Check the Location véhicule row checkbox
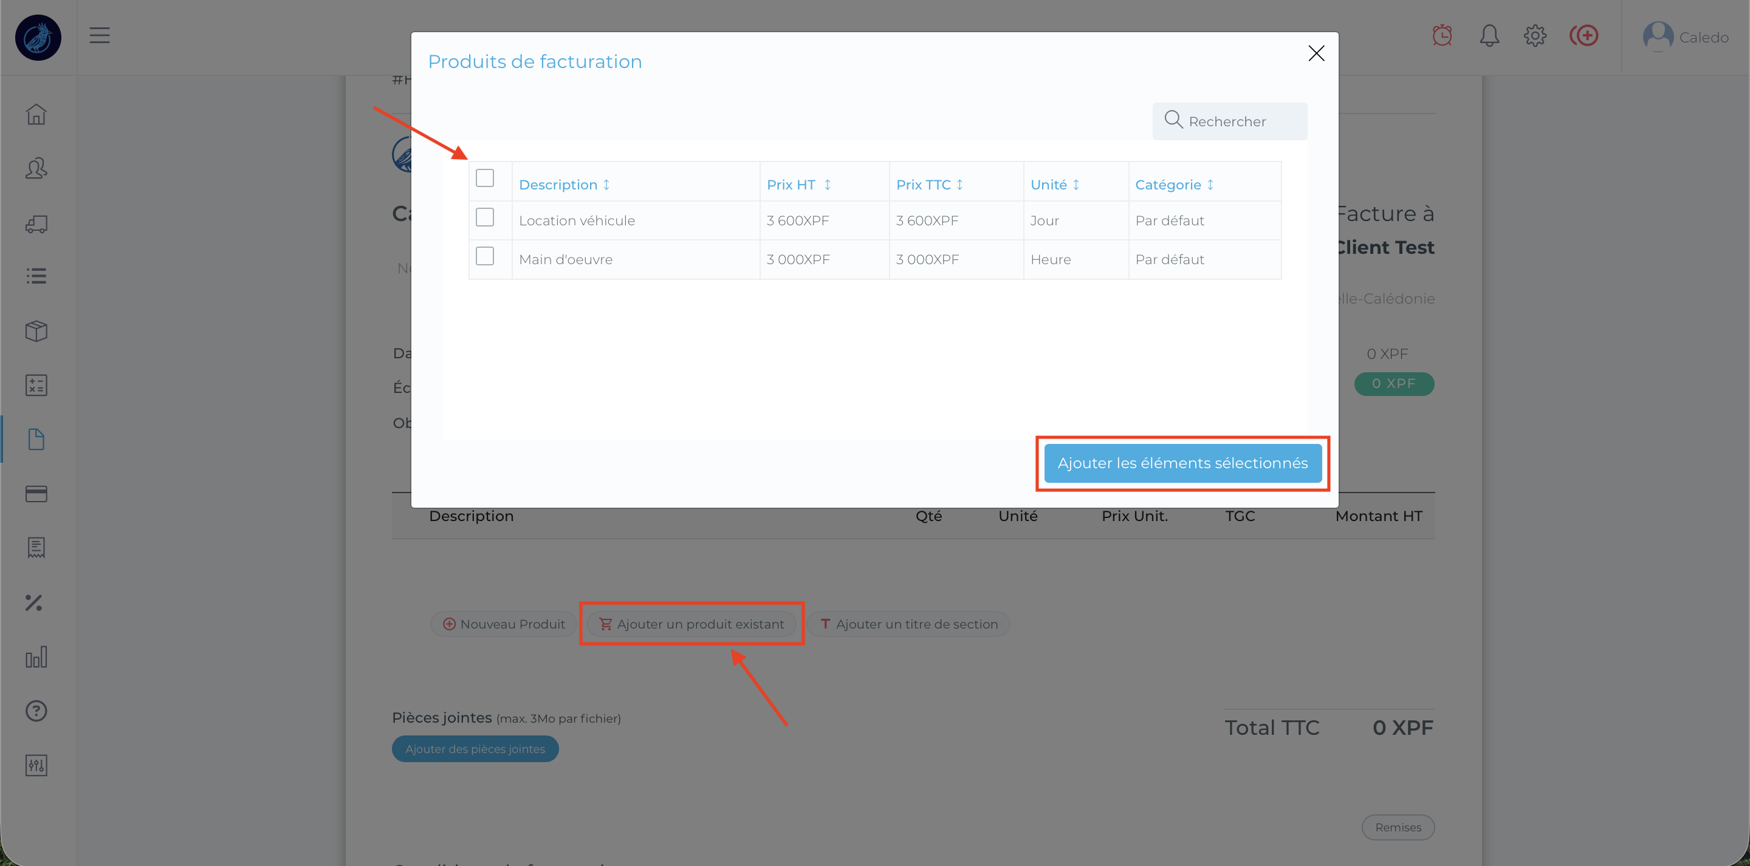This screenshot has height=866, width=1750. coord(485,217)
